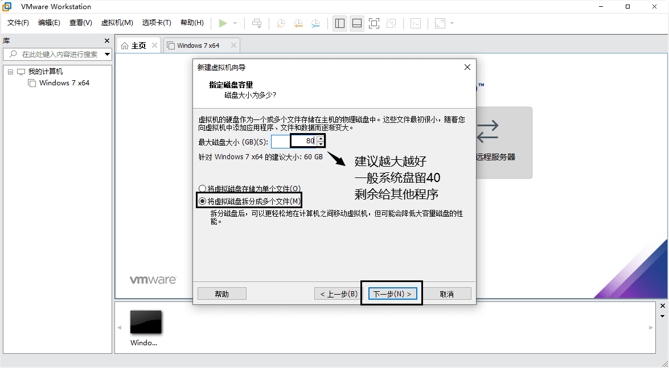Click the stretch guest display icon
669x368 pixels.
click(440, 23)
